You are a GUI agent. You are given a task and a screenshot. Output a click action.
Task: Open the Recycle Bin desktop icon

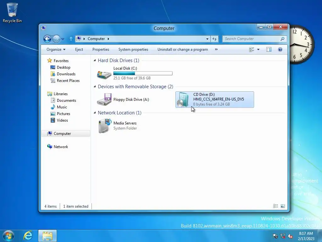[12, 13]
